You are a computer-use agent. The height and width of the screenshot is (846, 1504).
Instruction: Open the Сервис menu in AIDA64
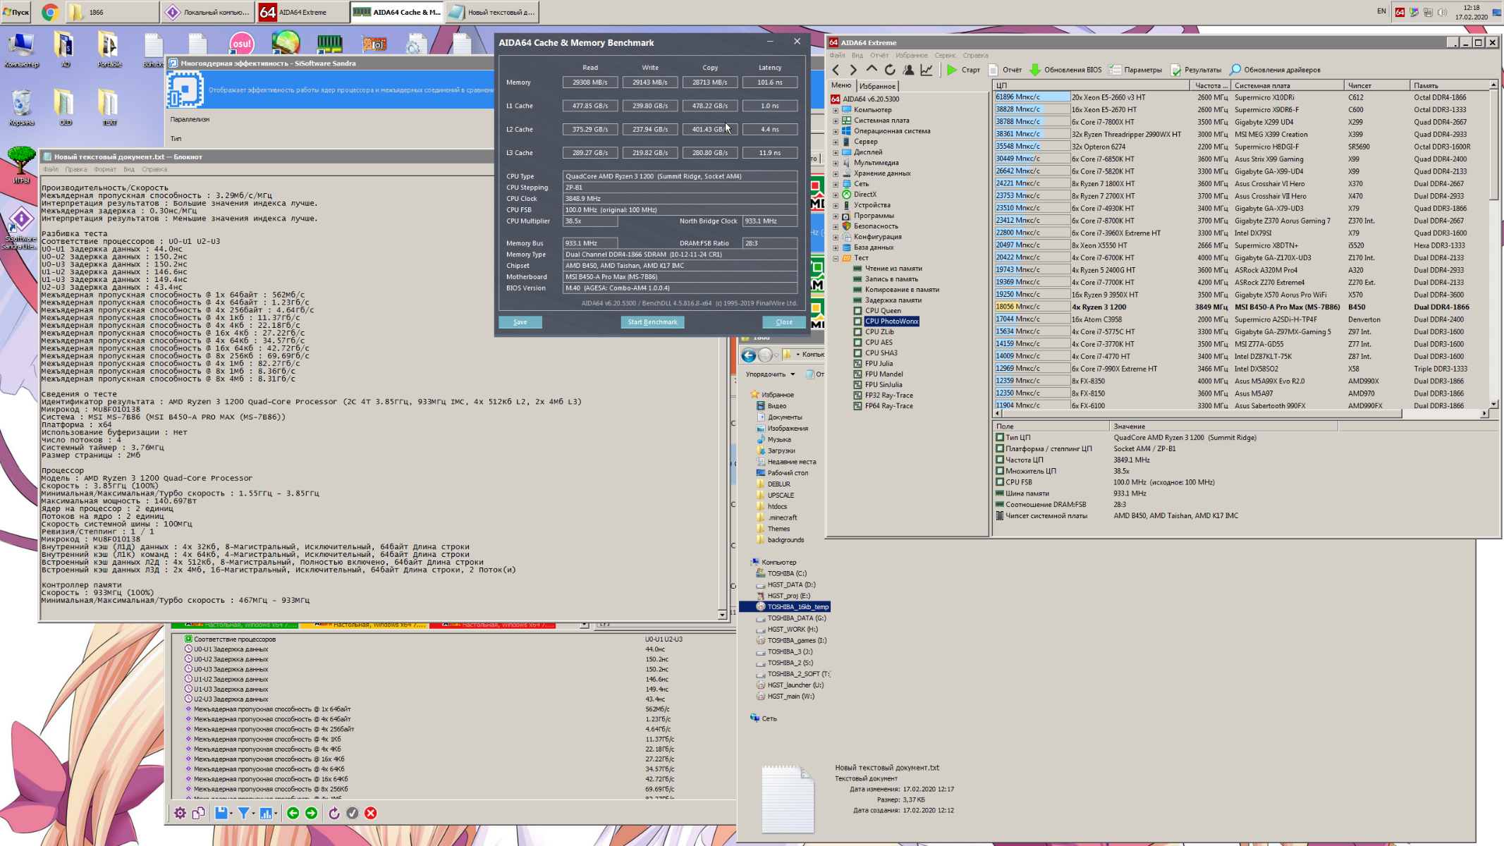tap(945, 55)
